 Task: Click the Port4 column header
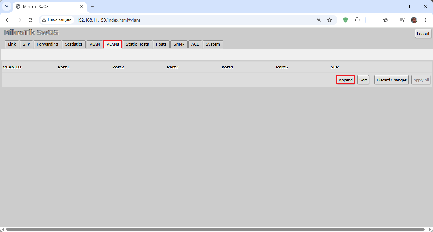click(227, 67)
